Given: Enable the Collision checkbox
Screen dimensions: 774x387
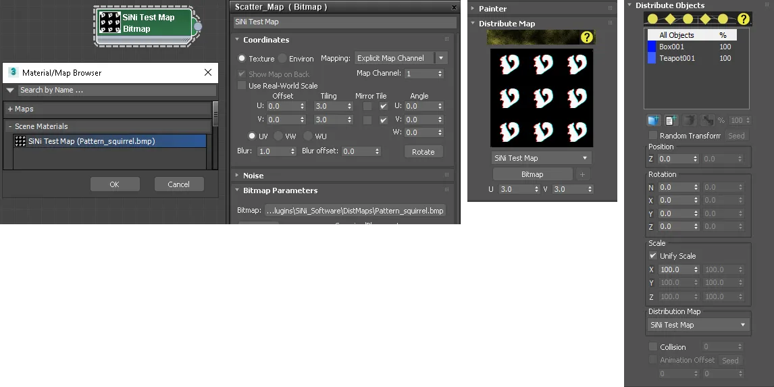Looking at the screenshot, I should [653, 346].
